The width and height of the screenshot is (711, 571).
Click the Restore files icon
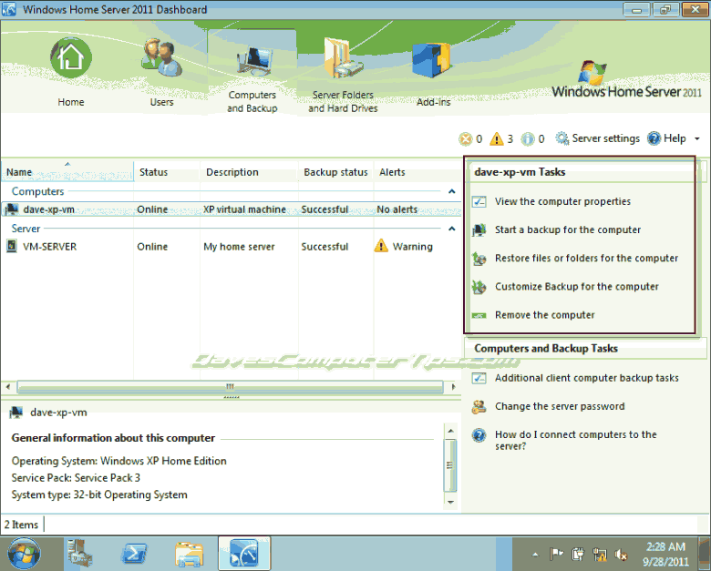(479, 259)
